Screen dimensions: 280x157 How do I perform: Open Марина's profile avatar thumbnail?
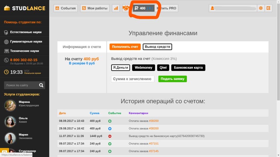pos(10,105)
